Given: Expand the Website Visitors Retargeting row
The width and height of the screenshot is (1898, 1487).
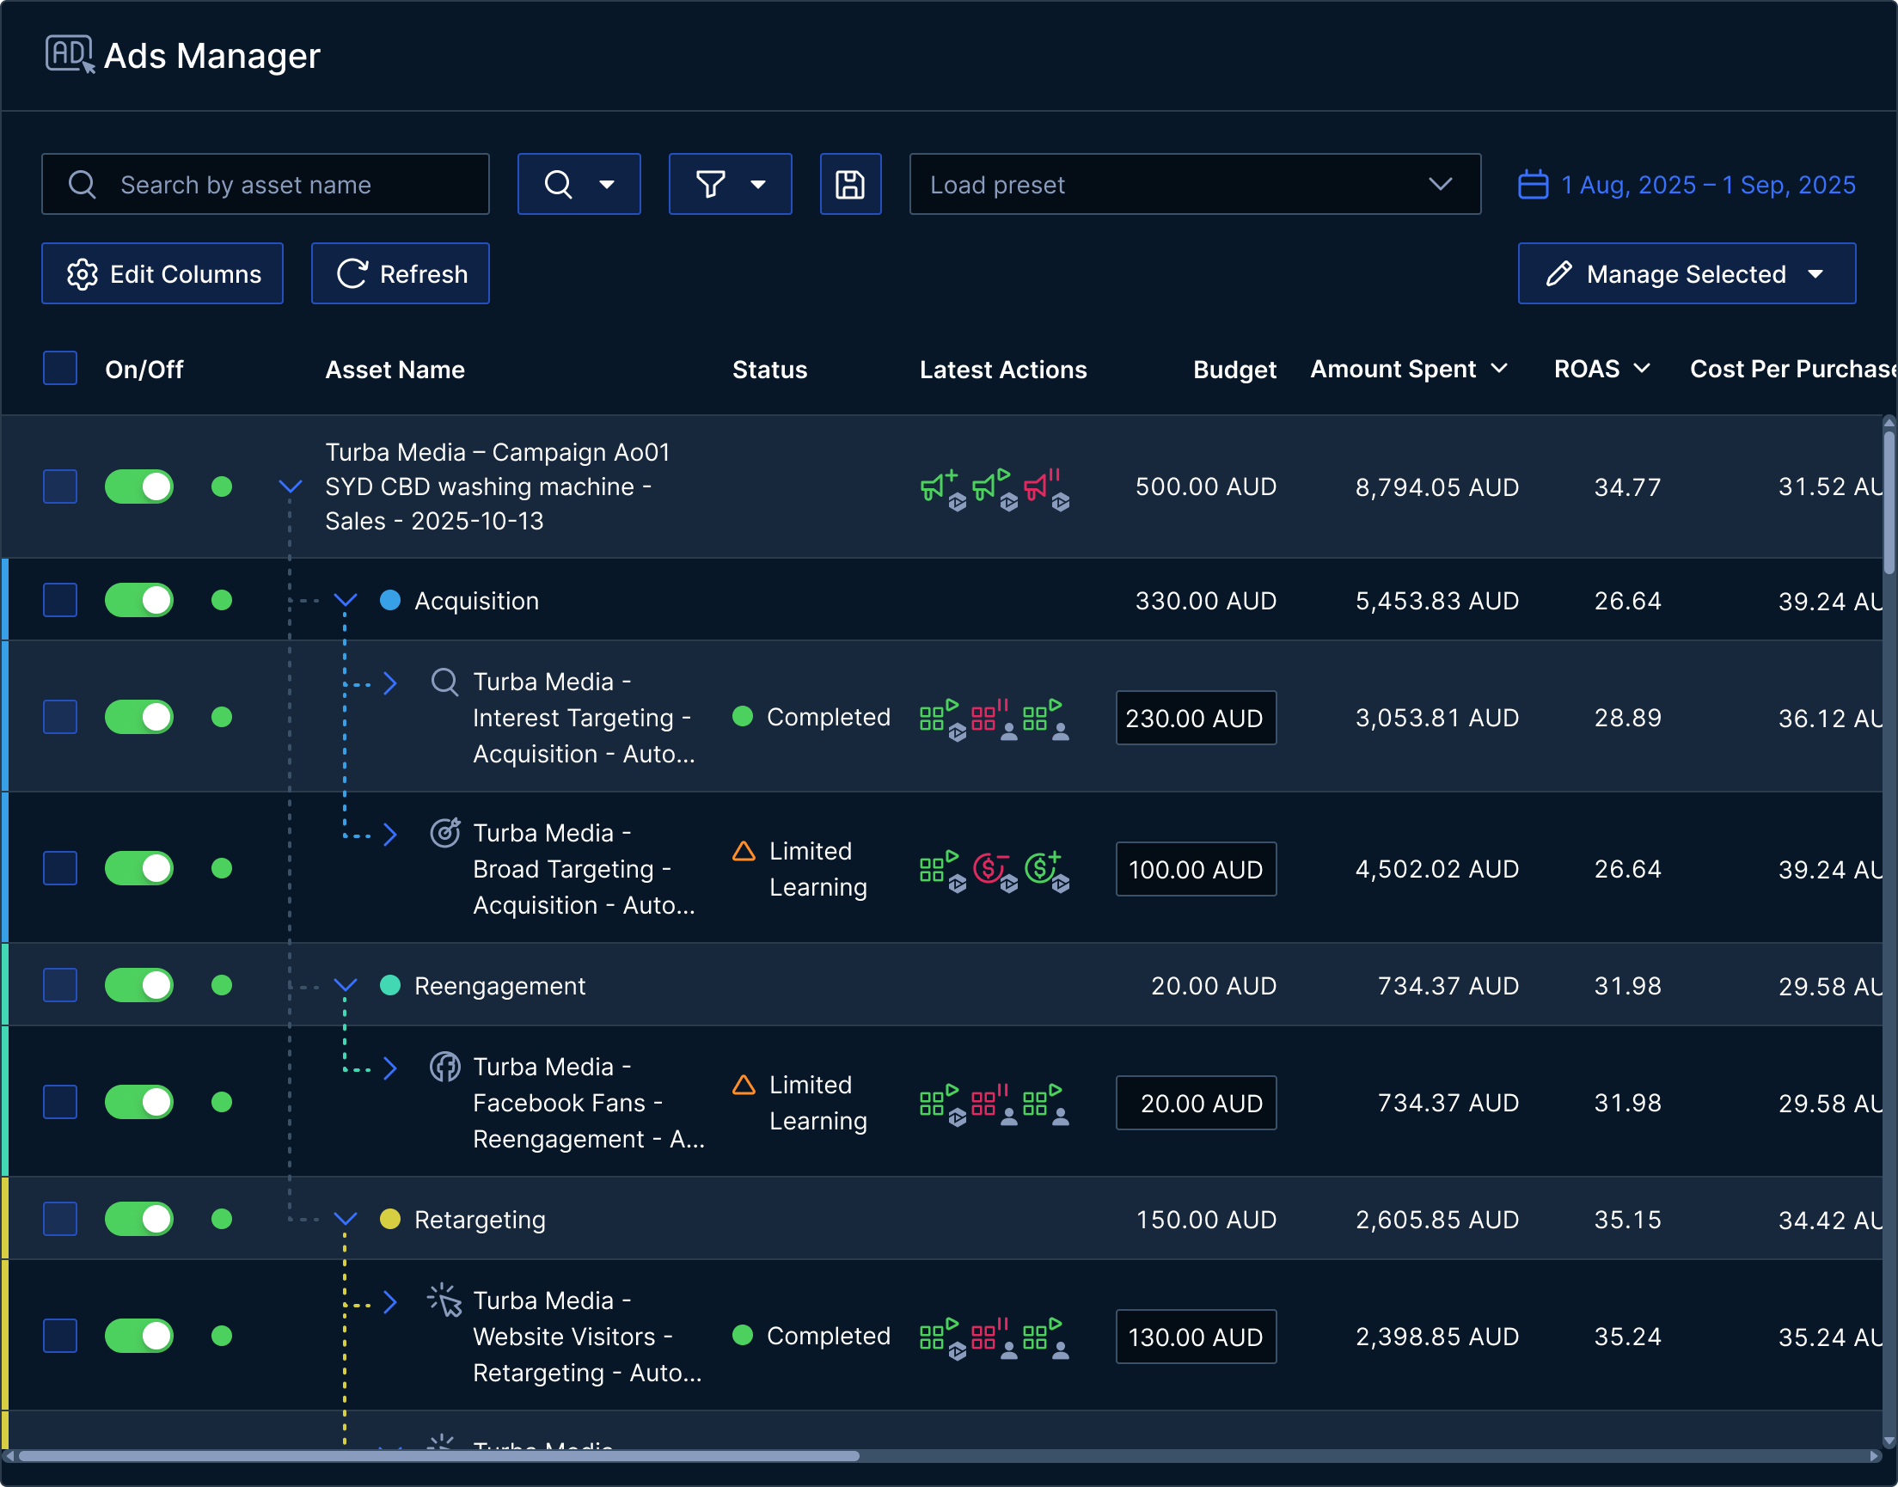Looking at the screenshot, I should pos(391,1302).
